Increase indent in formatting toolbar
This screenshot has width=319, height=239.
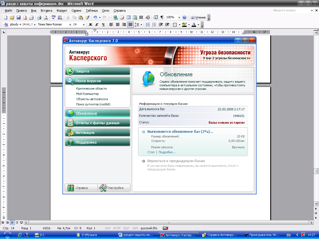167,25
